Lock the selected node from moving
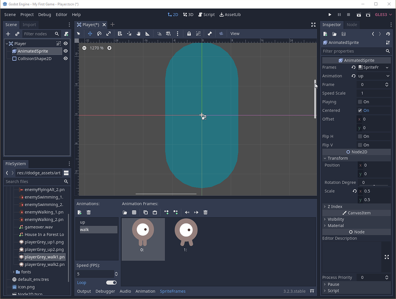This screenshot has height=299, width=396. pos(189,34)
